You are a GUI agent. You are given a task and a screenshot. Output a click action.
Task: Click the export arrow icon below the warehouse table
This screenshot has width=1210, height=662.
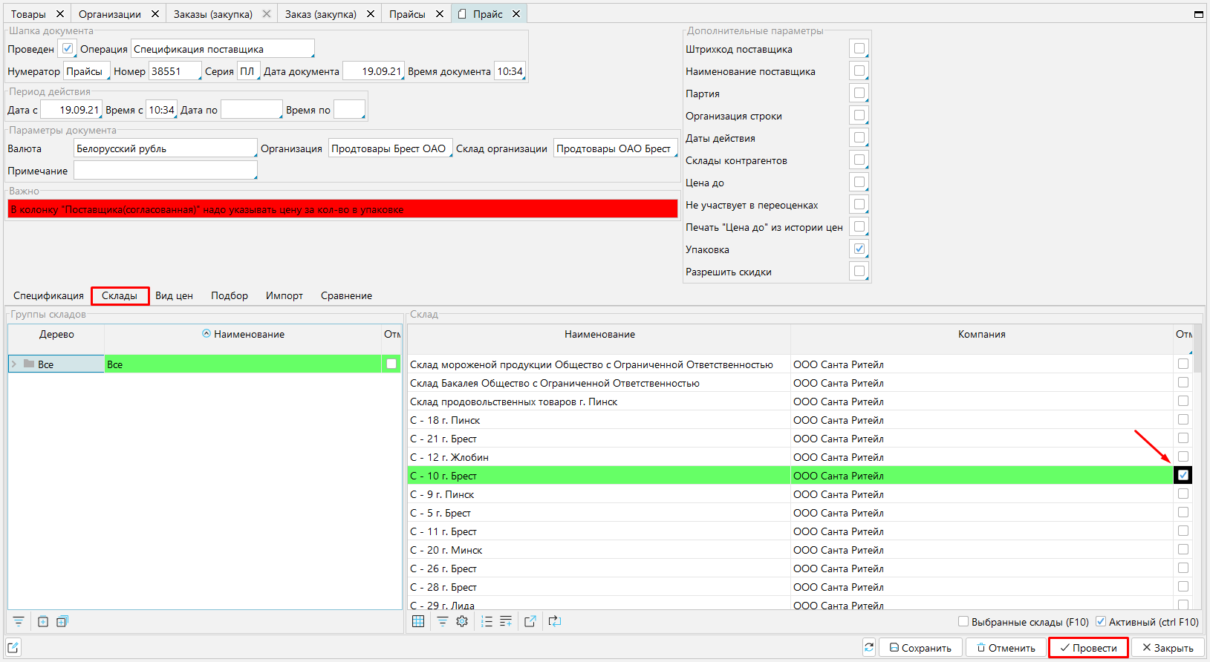[x=530, y=622]
